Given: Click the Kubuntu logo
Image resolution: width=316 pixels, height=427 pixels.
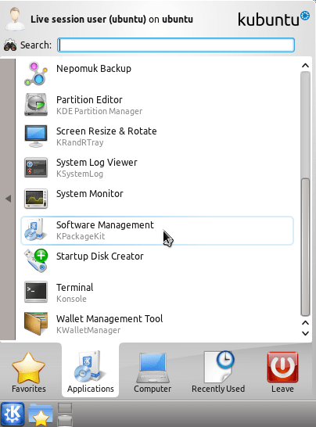Looking at the screenshot, I should pyautogui.click(x=274, y=19).
